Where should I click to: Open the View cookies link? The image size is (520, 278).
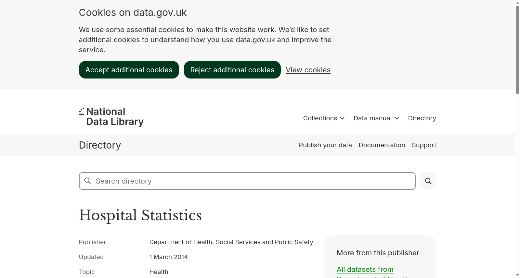pyautogui.click(x=308, y=70)
